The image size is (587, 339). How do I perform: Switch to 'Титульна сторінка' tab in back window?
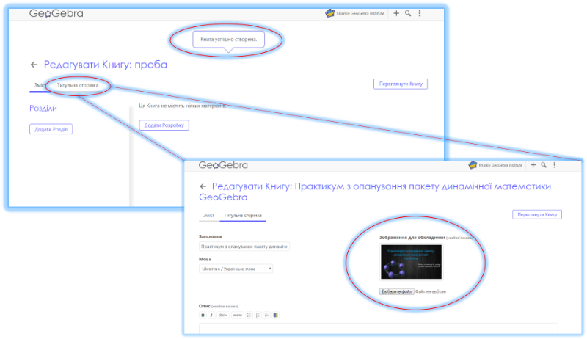tap(78, 85)
